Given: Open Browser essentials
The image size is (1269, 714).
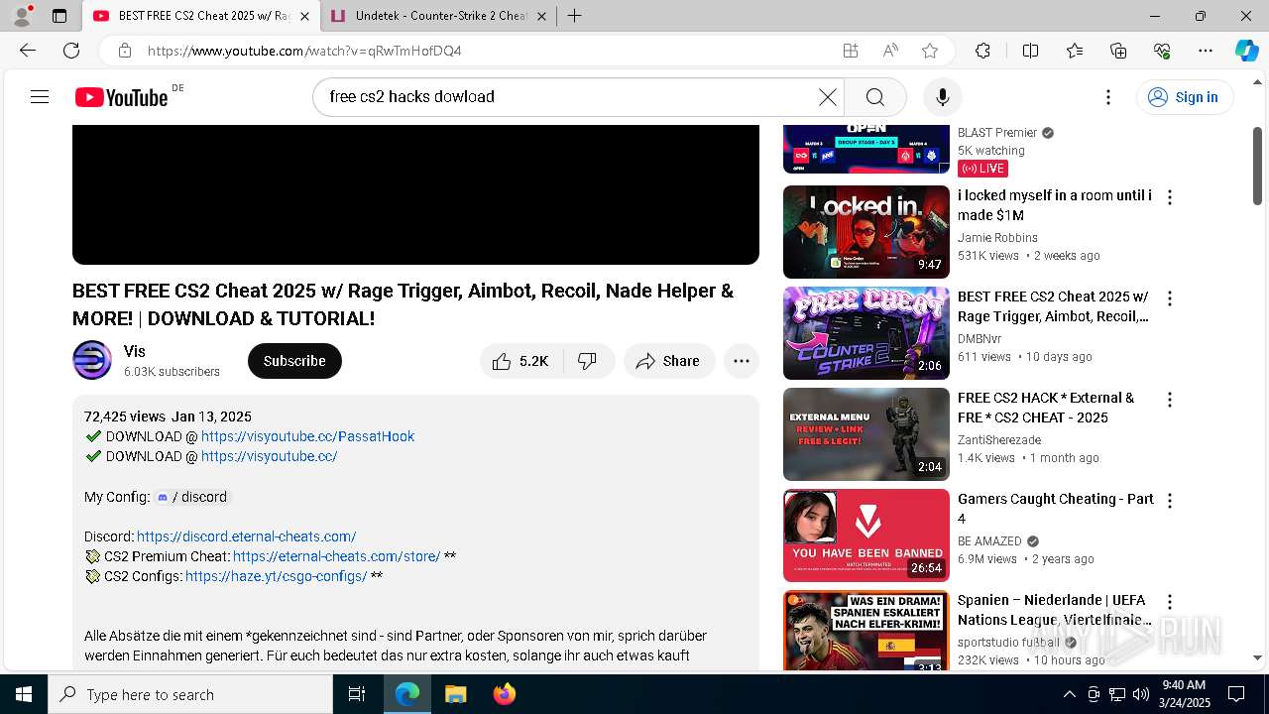Looking at the screenshot, I should [1162, 51].
